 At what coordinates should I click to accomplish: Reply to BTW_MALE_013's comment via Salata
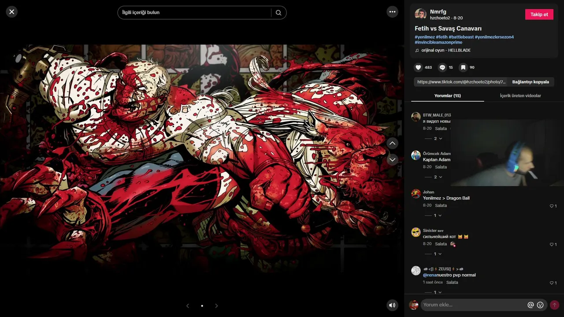pos(441,129)
